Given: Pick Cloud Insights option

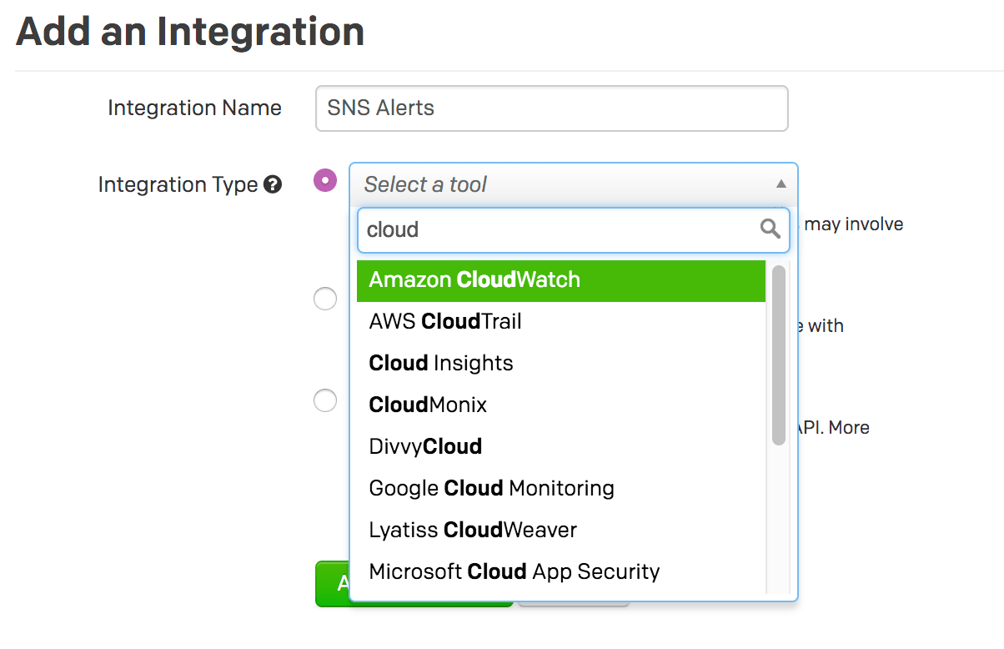Looking at the screenshot, I should pos(561,364).
